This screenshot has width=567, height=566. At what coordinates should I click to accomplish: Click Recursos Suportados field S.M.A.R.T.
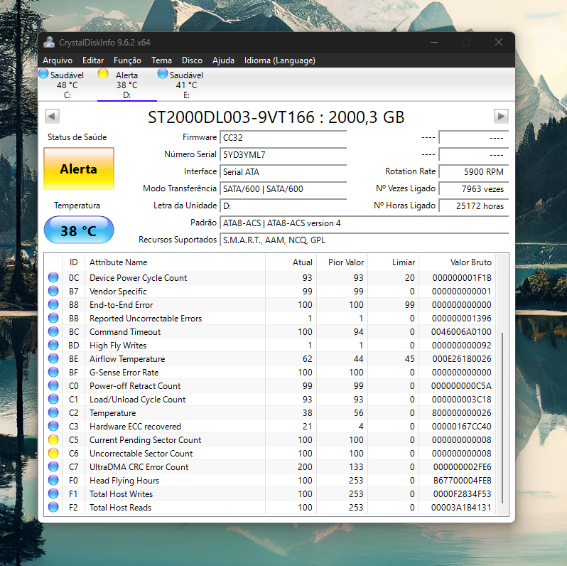point(364,240)
